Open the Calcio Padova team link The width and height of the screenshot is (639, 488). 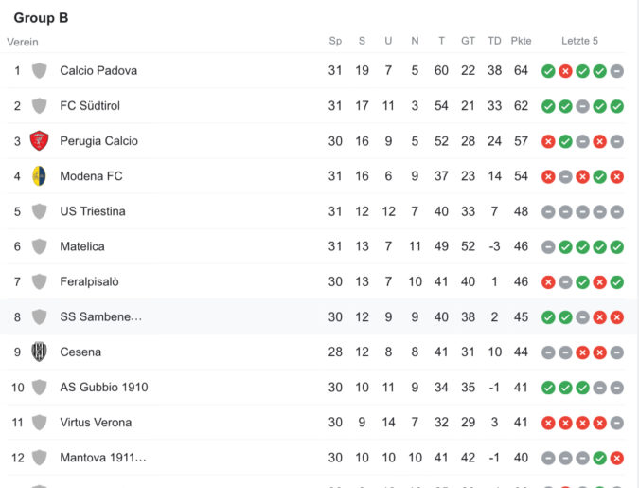(98, 70)
